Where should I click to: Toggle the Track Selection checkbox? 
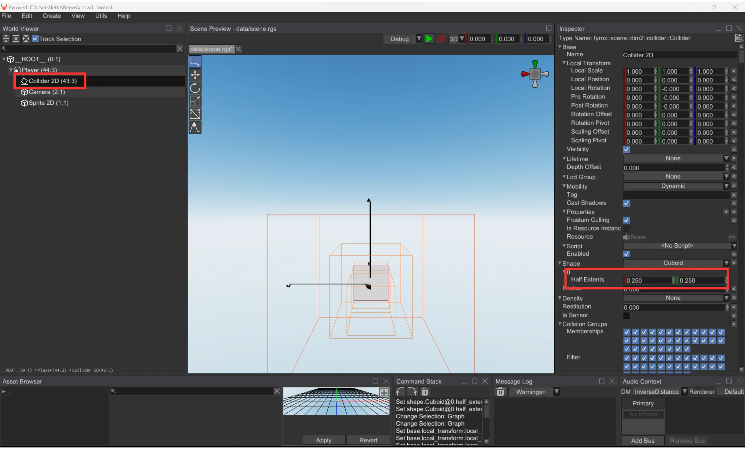click(35, 39)
